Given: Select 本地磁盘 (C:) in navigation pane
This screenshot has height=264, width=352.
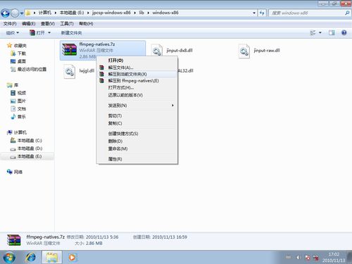Looking at the screenshot, I should point(30,141).
